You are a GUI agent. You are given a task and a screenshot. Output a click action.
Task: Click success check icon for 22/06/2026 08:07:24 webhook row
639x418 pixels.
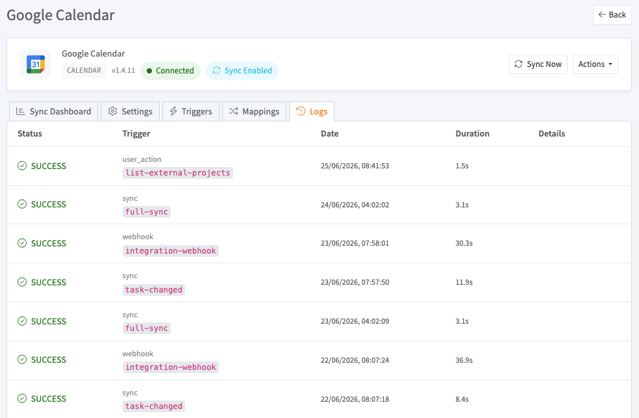pyautogui.click(x=22, y=359)
